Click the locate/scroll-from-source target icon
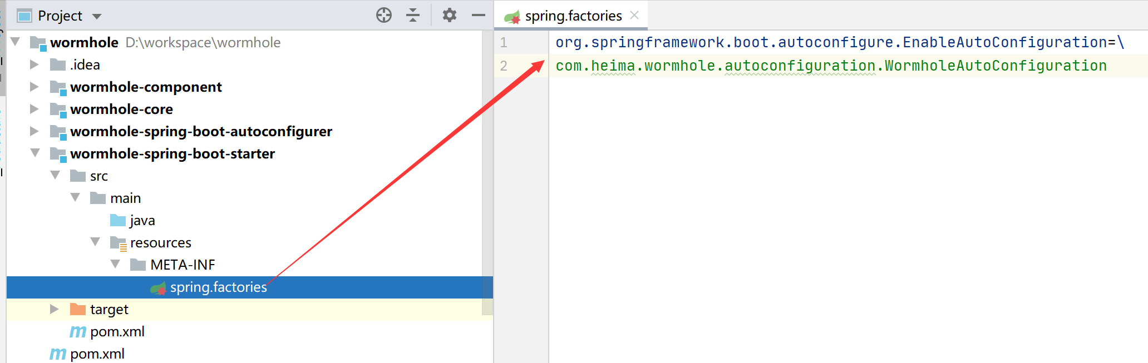 point(384,15)
